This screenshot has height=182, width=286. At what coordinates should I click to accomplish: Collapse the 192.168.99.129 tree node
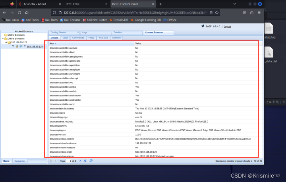point(6,42)
